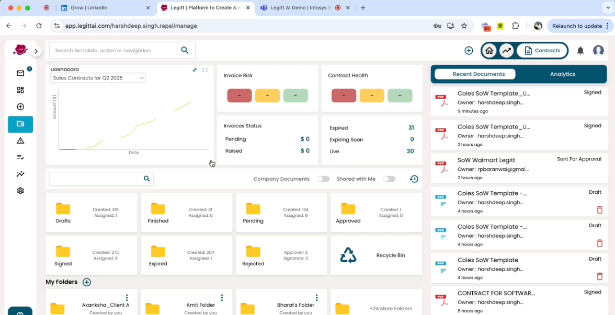Open the Expired folder
615x315 pixels.
click(186, 255)
